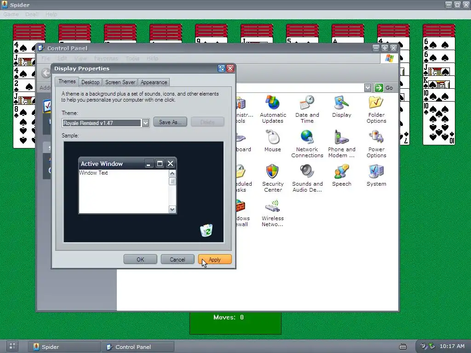
Task: Expand the Control Panel address bar dropdown
Action: coord(368,88)
